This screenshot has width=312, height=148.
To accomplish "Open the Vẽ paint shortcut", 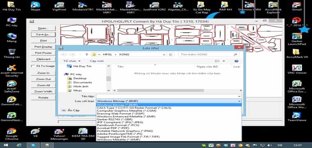I will click(x=35, y=133).
